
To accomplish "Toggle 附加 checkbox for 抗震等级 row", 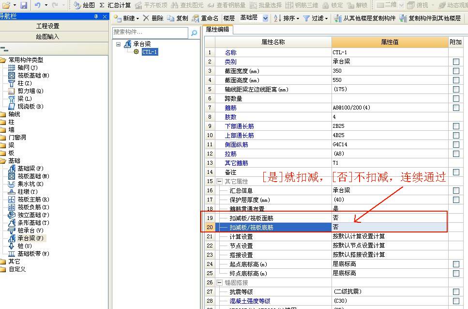I will 456,292.
